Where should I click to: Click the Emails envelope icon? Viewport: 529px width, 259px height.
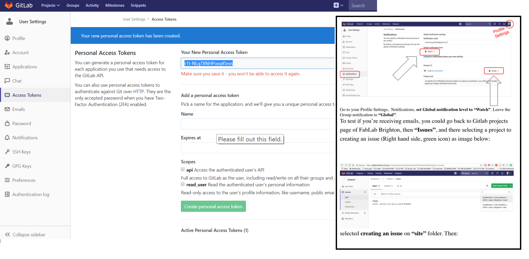[x=7, y=109]
